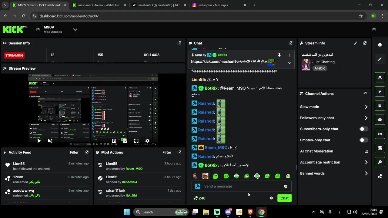Screen dimensions: 388x218
Task: Switch to Instagram Messages tab
Action: [x=220, y=5]
